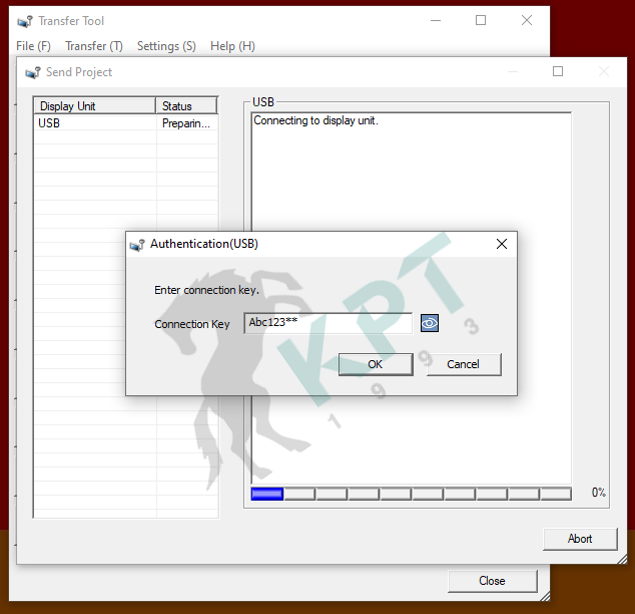This screenshot has height=614, width=635.
Task: Select the USB row in display unit list
Action: pyautogui.click(x=126, y=123)
